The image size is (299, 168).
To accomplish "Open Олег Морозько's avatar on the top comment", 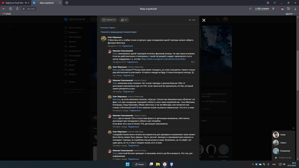I will pos(104,39).
